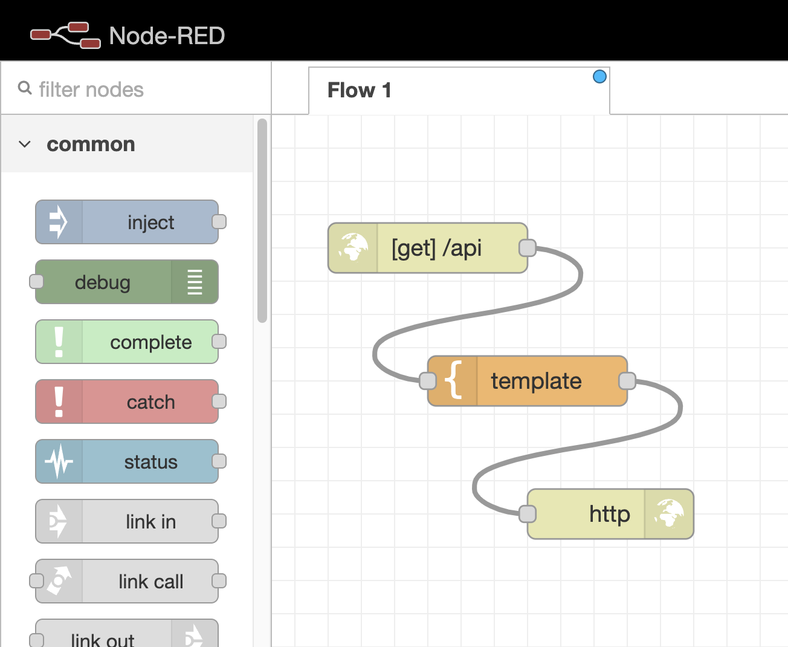Image resolution: width=788 pixels, height=647 pixels.
Task: Select the link in palette node
Action: pyautogui.click(x=127, y=521)
